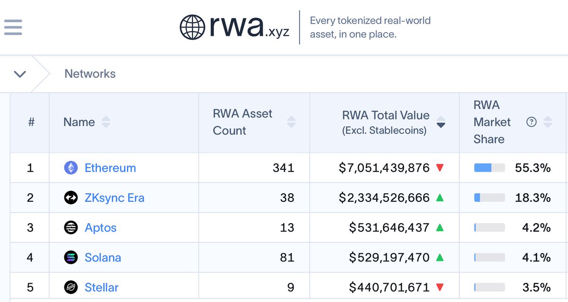Click Ethereum's 55.3% market share bar
Image resolution: width=568 pixels, height=302 pixels.
[x=489, y=168]
